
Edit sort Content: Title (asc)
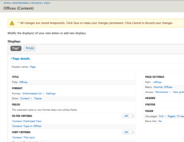24,137
